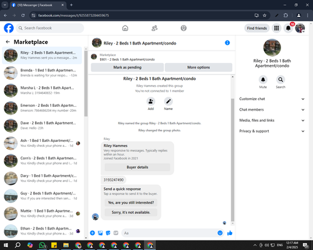Open conversation information icon
This screenshot has height=250, width=313.
click(x=227, y=43)
